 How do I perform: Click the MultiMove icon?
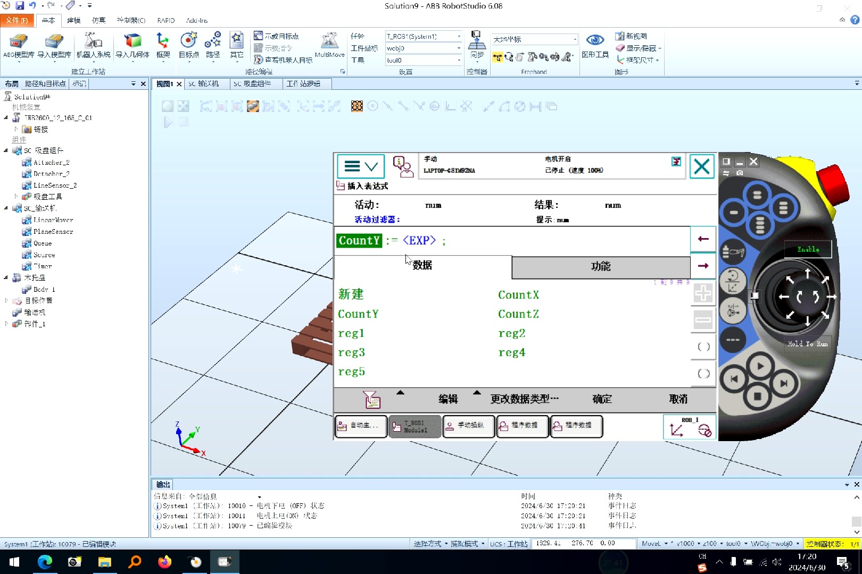pyautogui.click(x=330, y=45)
